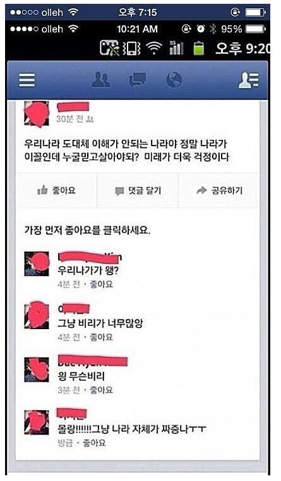Tap the 공유하기 share button
Image resolution: width=281 pixels, height=481 pixels.
[x=219, y=191]
